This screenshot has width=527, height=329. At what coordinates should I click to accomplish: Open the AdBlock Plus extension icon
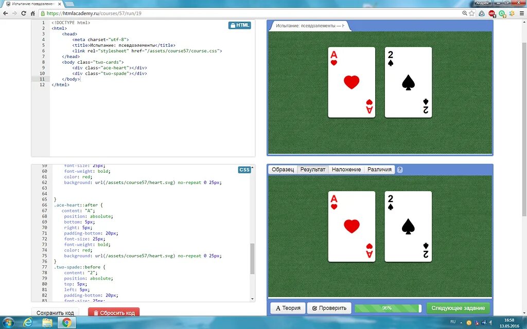click(x=491, y=13)
